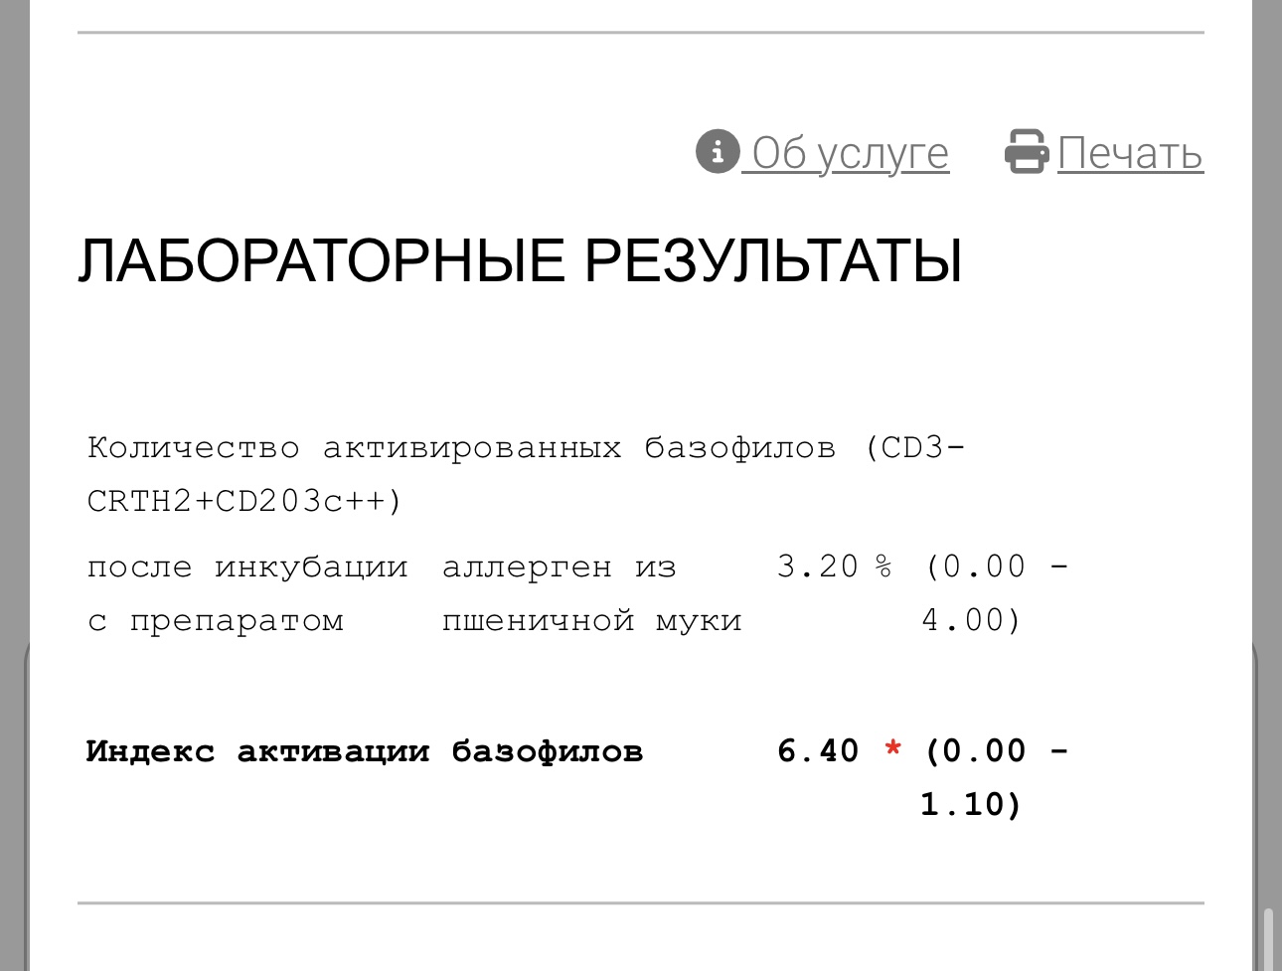The height and width of the screenshot is (971, 1282).
Task: Click the 3.20 result value
Action: [x=817, y=566]
